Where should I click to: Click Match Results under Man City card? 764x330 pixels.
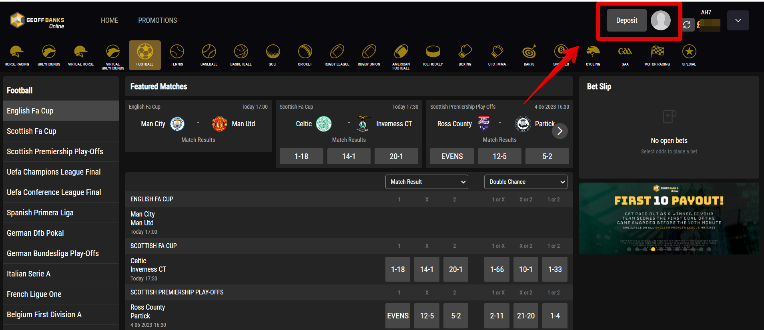pyautogui.click(x=198, y=140)
